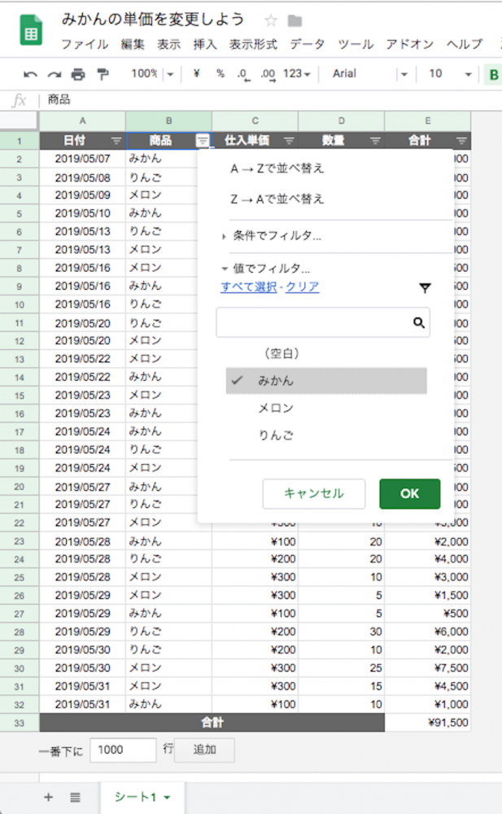Click the move to folder icon

295,20
